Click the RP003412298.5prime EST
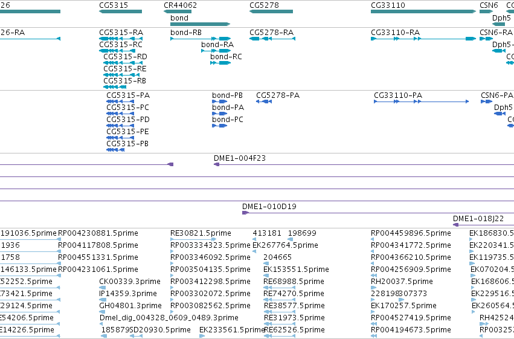This screenshot has height=339, width=514. pos(210,282)
